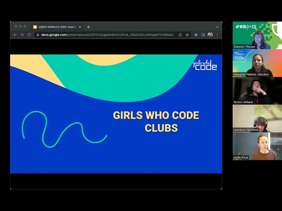
Task: Select Lawrence Tanimoto's video tile
Action: coord(257,118)
